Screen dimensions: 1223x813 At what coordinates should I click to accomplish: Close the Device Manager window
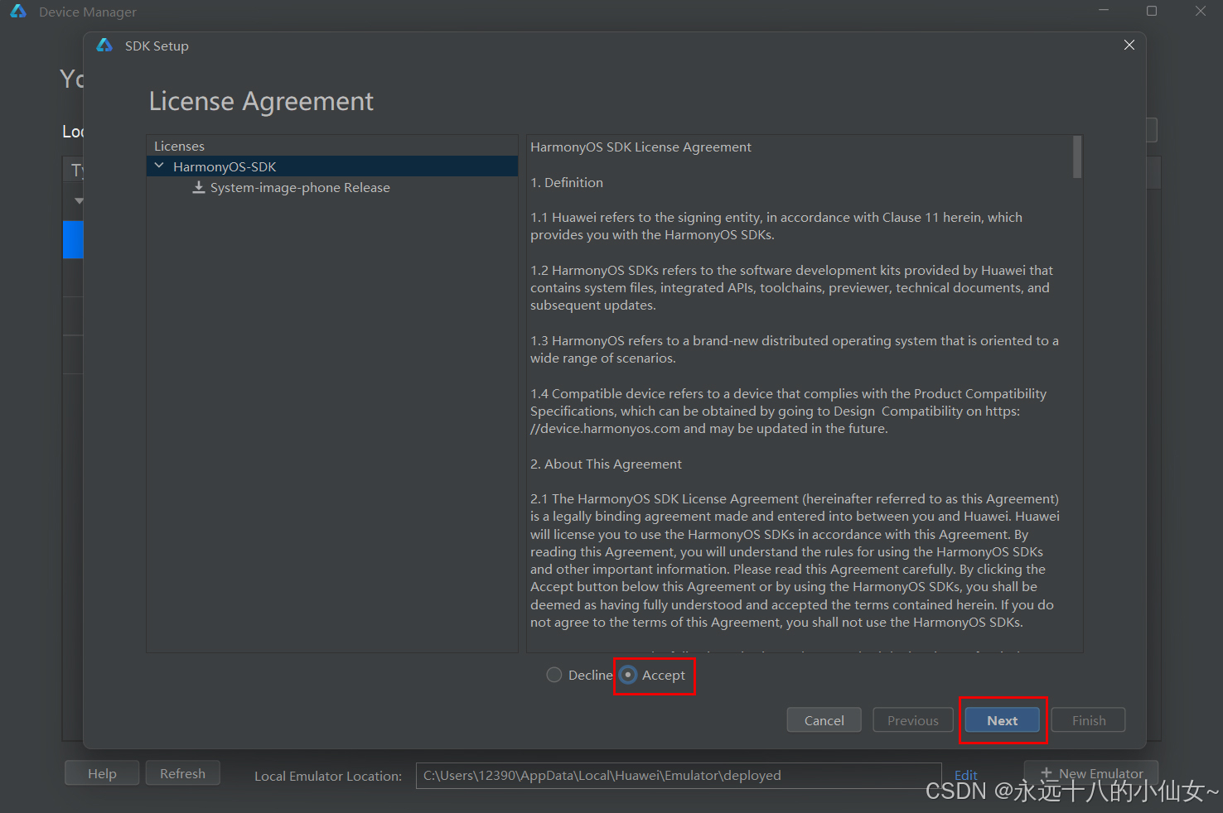[x=1201, y=11]
